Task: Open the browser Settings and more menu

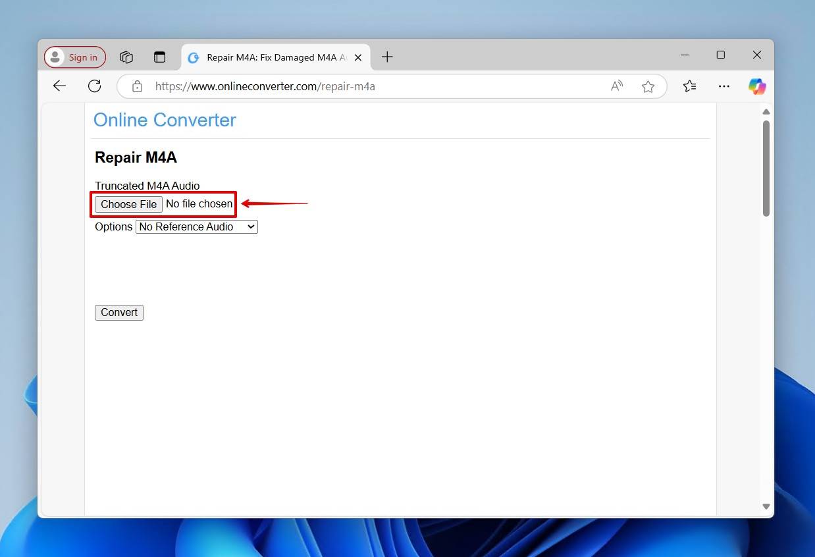Action: [x=724, y=86]
